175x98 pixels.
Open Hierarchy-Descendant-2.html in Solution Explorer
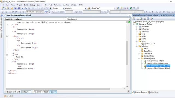point(157,63)
